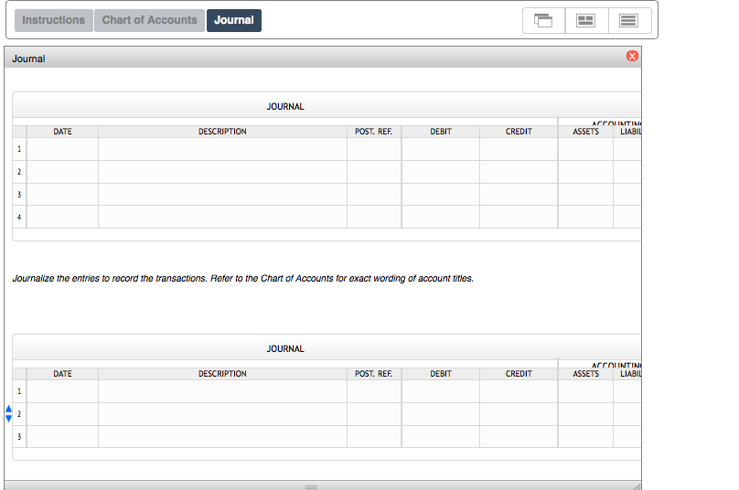The image size is (739, 490).
Task: Click the CREDIT header in top journal
Action: click(519, 132)
